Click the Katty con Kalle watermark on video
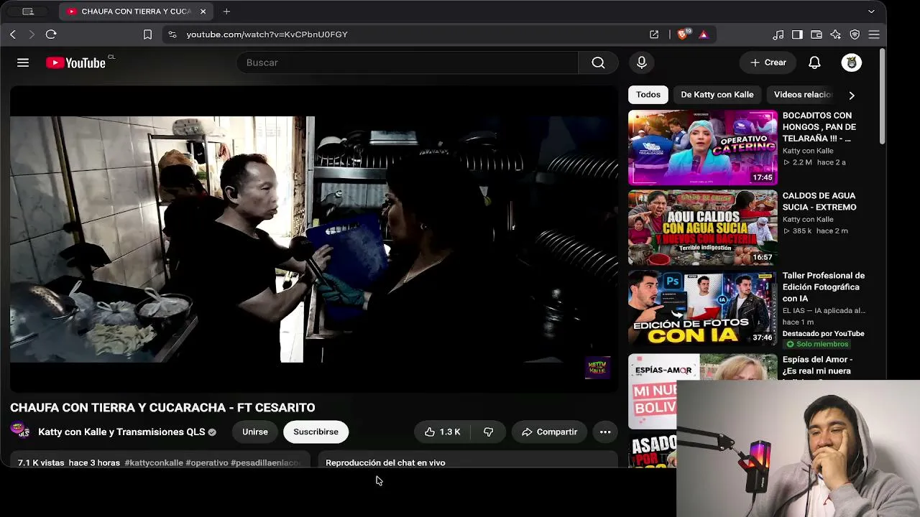 click(x=598, y=367)
